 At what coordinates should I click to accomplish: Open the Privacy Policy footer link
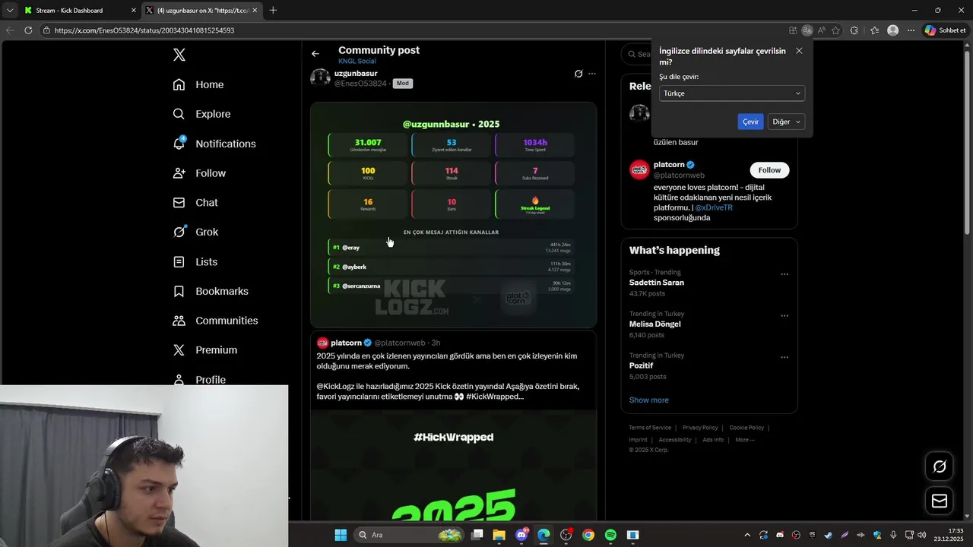(700, 428)
